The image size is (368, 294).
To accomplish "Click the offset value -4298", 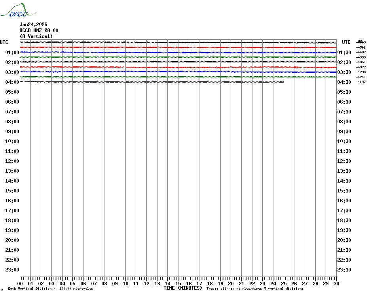I will [361, 72].
